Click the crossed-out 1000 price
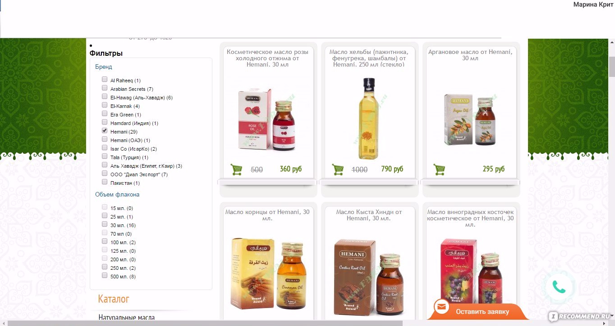The width and height of the screenshot is (615, 326). pyautogui.click(x=359, y=170)
